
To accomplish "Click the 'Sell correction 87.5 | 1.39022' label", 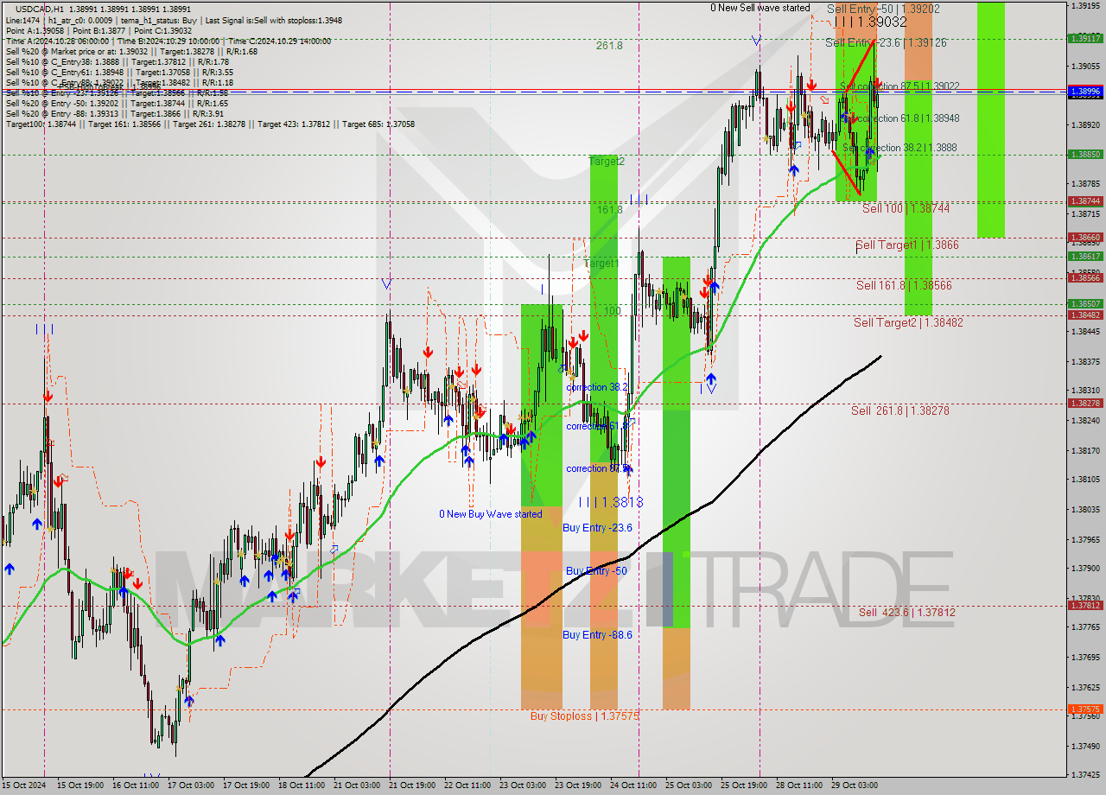I will [x=899, y=86].
